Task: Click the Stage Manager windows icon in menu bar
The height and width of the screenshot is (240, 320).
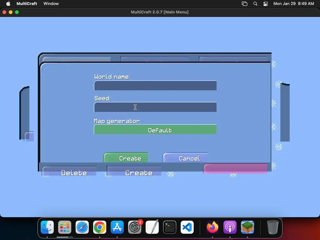Action: (x=244, y=4)
